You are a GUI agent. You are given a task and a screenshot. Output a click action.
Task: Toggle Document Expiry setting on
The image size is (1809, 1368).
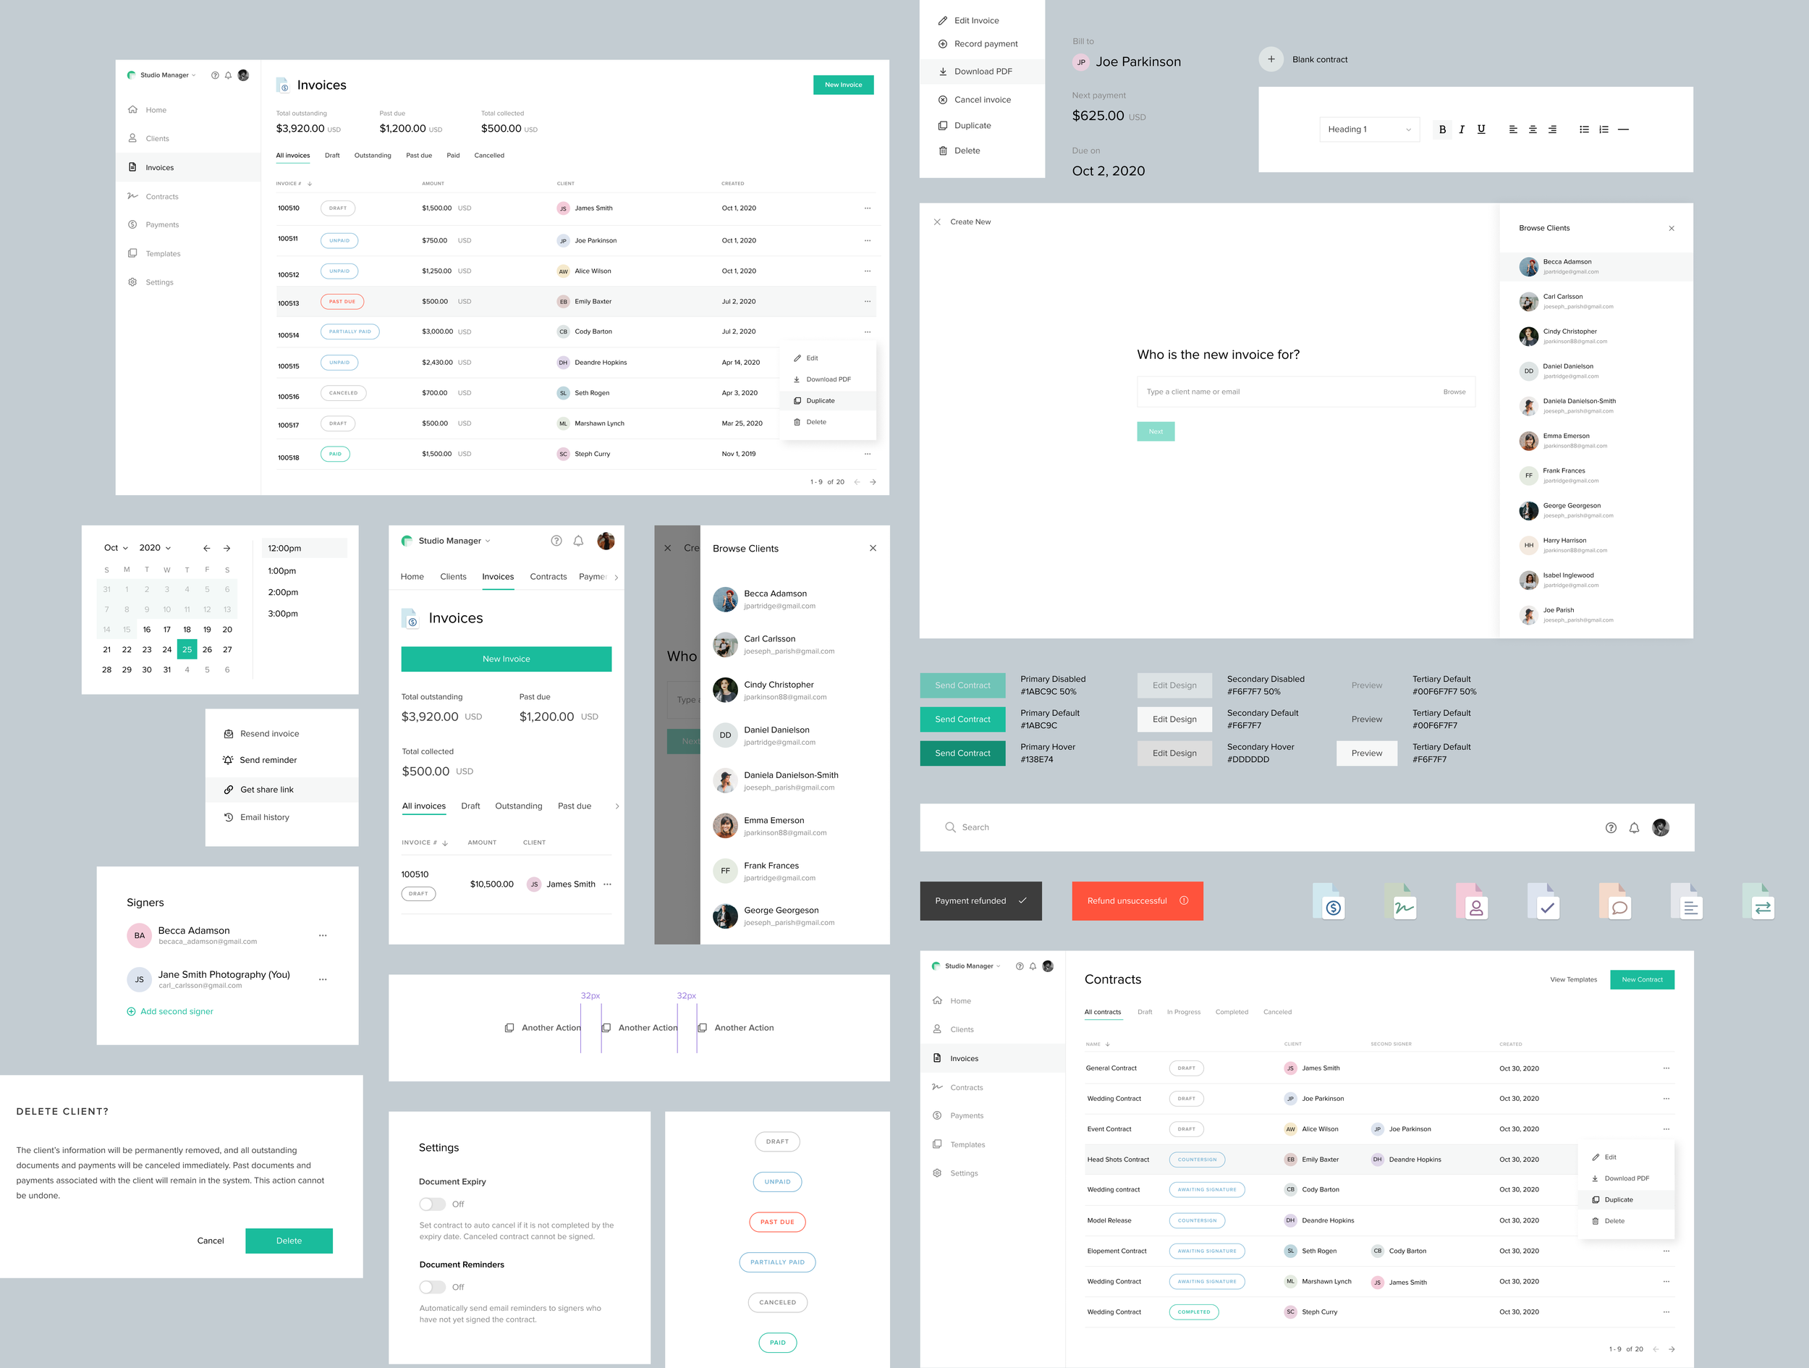coord(433,1204)
